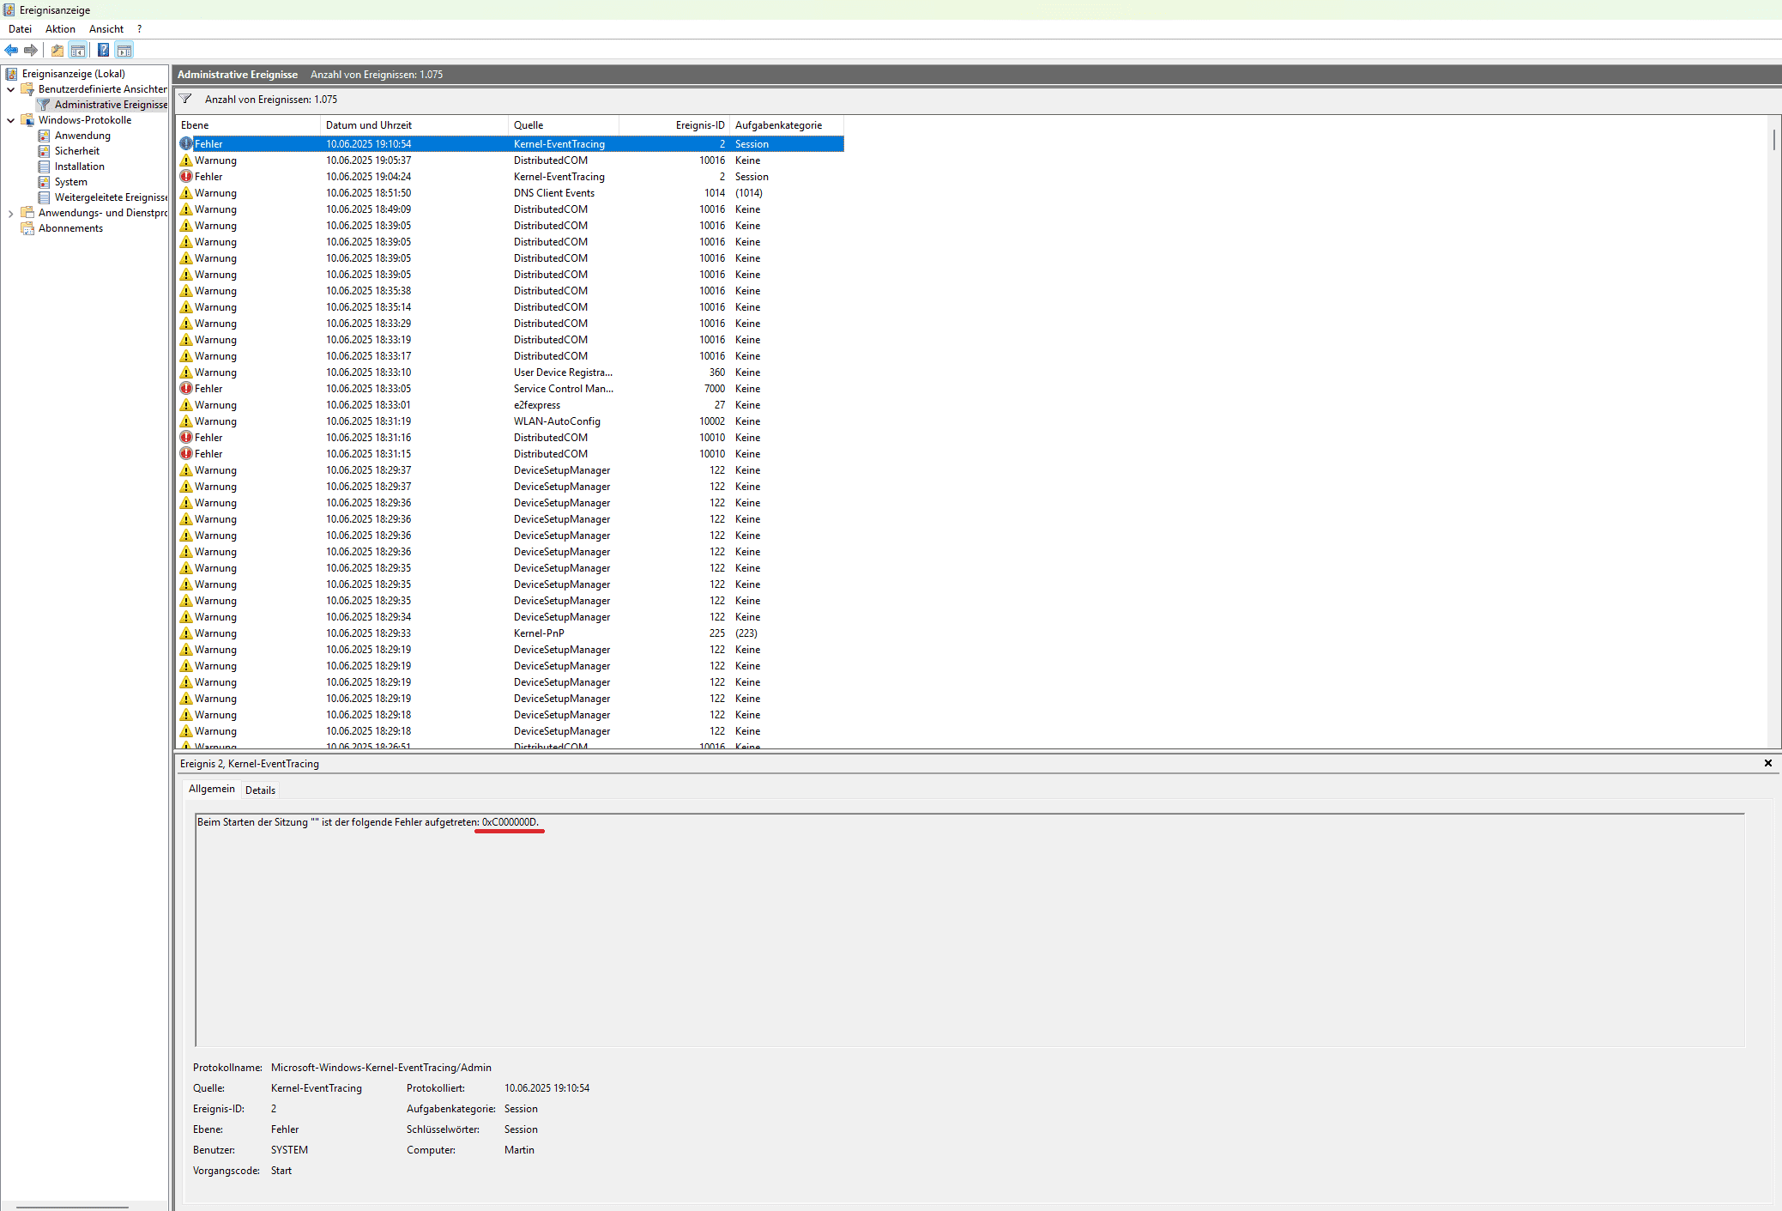Screen dimensions: 1782x1211
Task: Switch to the Details tab
Action: click(x=260, y=790)
